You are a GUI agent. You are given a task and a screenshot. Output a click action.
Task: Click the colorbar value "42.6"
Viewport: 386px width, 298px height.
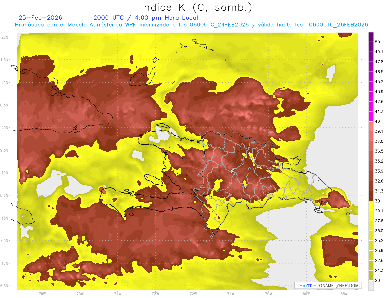[379, 102]
